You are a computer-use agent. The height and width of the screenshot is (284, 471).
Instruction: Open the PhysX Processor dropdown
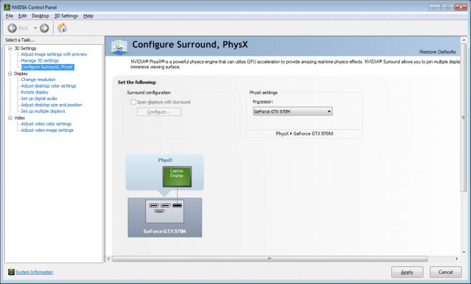pos(293,111)
